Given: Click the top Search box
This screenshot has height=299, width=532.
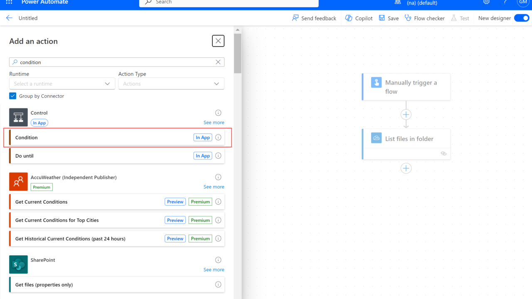Looking at the screenshot, I should coord(229,2).
